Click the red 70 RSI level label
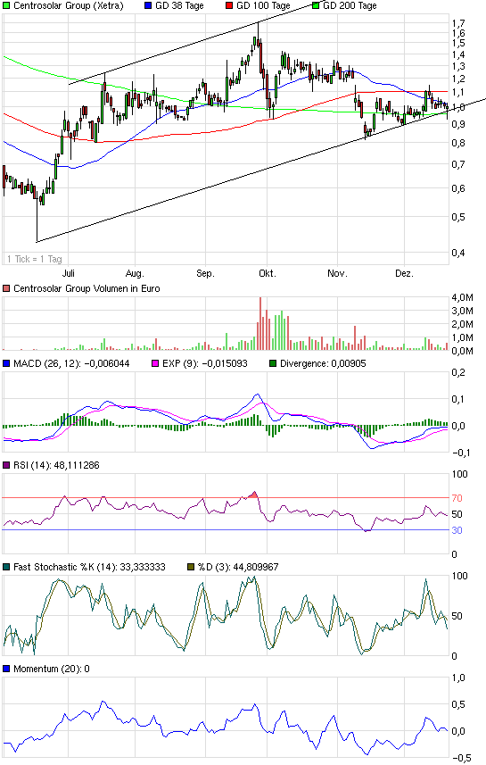This screenshot has height=765, width=486. [457, 498]
